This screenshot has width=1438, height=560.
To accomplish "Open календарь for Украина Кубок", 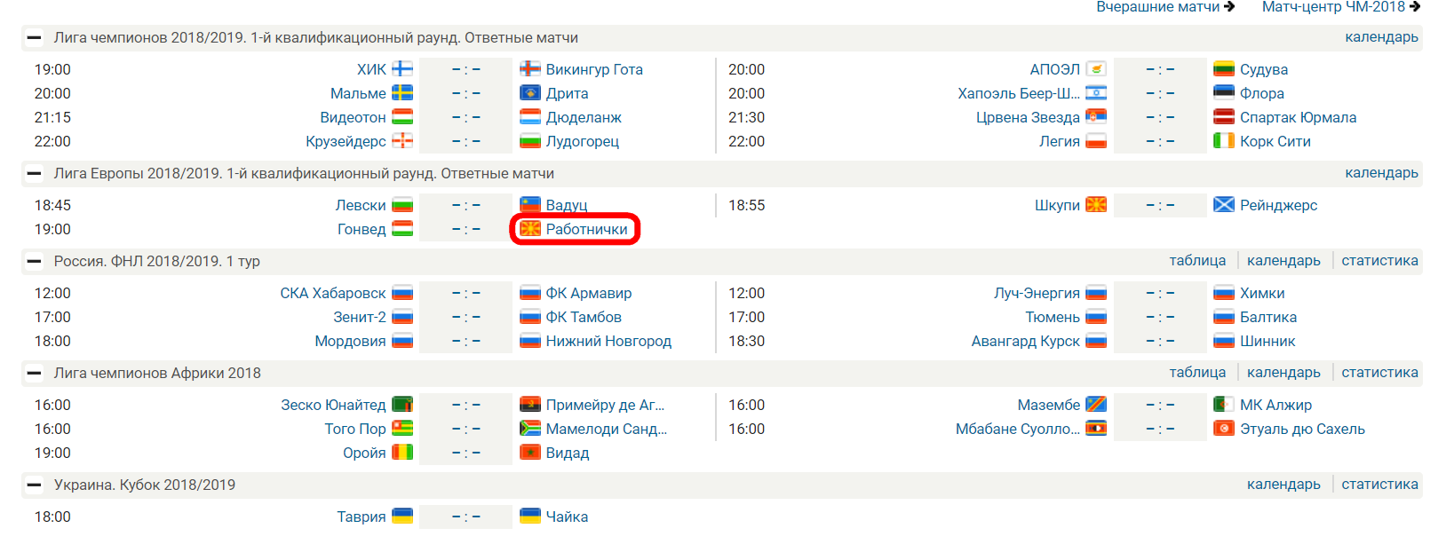I will [x=1283, y=485].
